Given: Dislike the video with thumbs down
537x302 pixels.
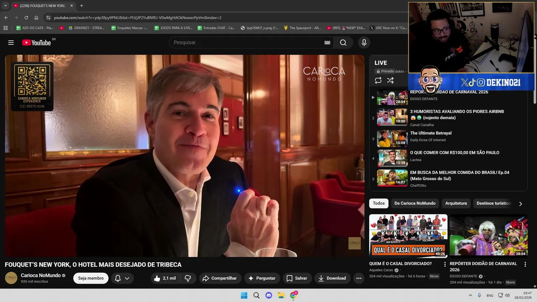Looking at the screenshot, I should point(188,278).
